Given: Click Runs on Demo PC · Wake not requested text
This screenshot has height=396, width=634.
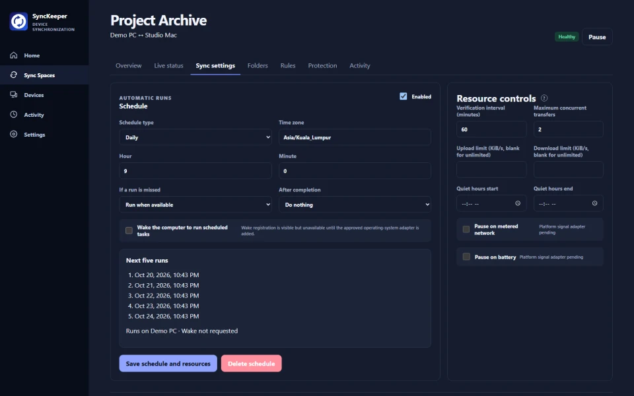Looking at the screenshot, I should coord(182,331).
